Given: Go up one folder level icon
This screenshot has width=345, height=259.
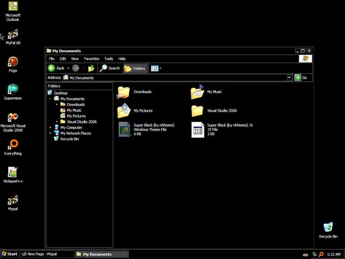Looking at the screenshot, I should pos(91,68).
